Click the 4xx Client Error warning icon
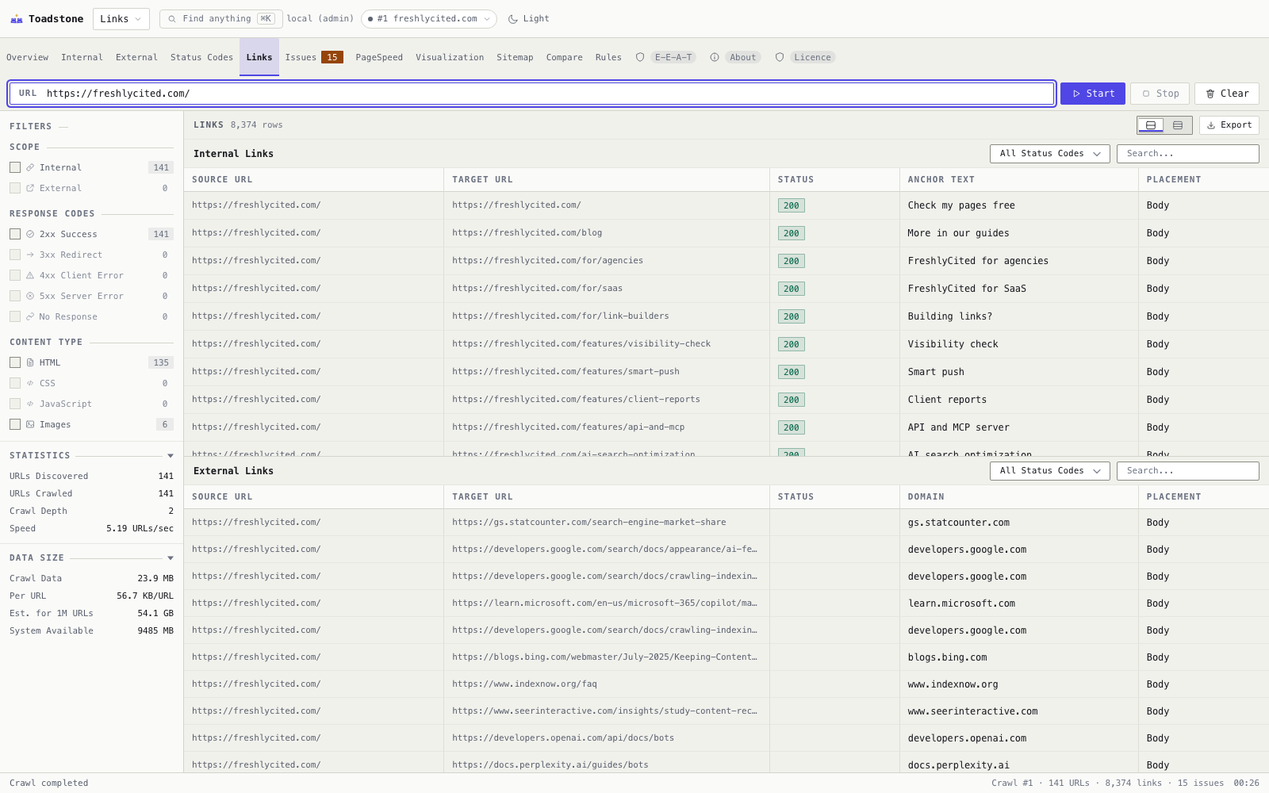This screenshot has height=793, width=1269. click(30, 275)
